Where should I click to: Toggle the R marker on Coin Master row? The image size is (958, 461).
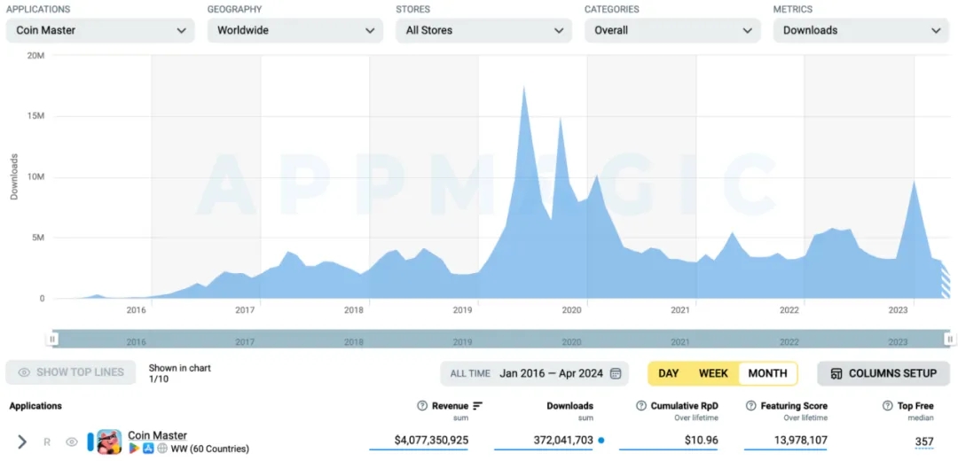[x=47, y=441]
